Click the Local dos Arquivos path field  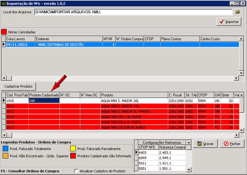pos(133,12)
